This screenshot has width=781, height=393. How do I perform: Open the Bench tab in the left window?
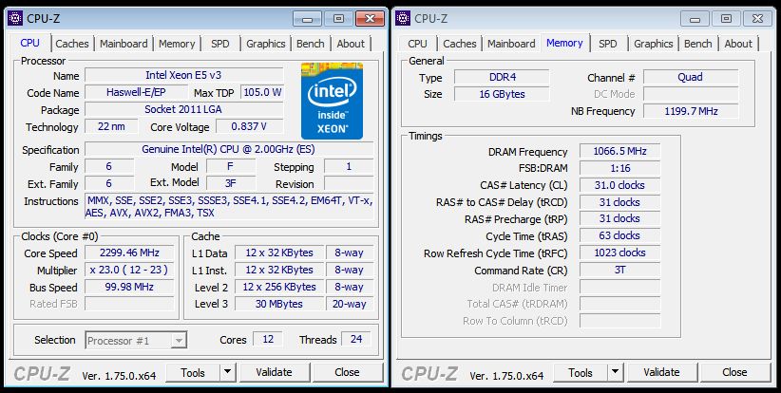pos(311,44)
